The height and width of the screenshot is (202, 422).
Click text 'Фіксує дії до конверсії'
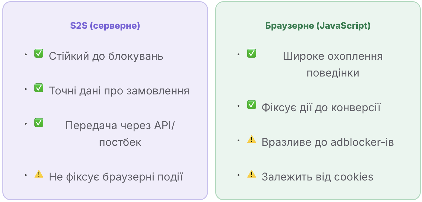[x=321, y=108]
